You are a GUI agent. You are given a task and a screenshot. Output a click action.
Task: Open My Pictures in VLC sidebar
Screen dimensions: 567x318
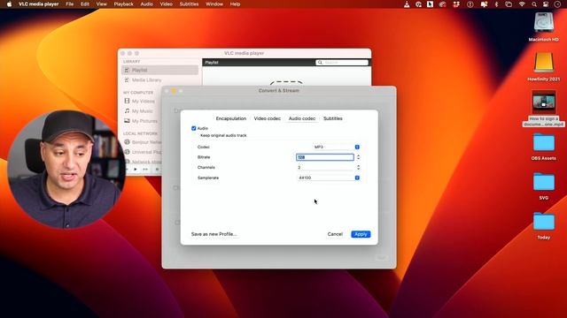(x=144, y=121)
